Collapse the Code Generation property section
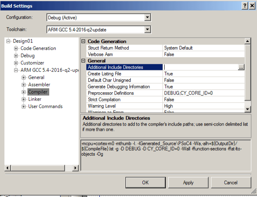Viewport: 257px width, 197px height. click(84, 41)
